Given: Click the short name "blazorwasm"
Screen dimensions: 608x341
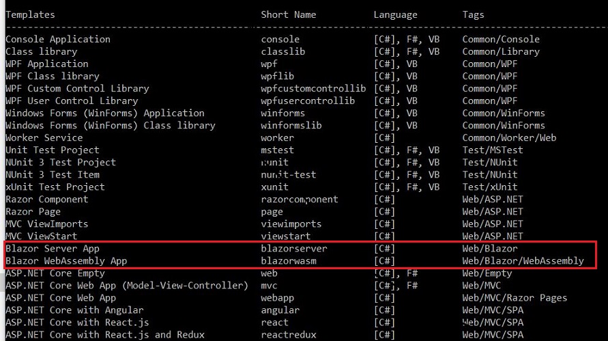Looking at the screenshot, I should (x=289, y=261).
